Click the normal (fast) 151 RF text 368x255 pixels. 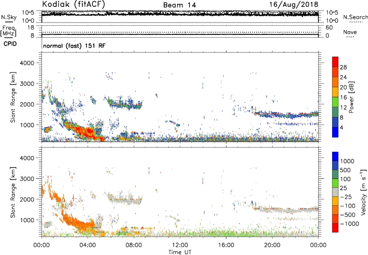[x=74, y=46]
